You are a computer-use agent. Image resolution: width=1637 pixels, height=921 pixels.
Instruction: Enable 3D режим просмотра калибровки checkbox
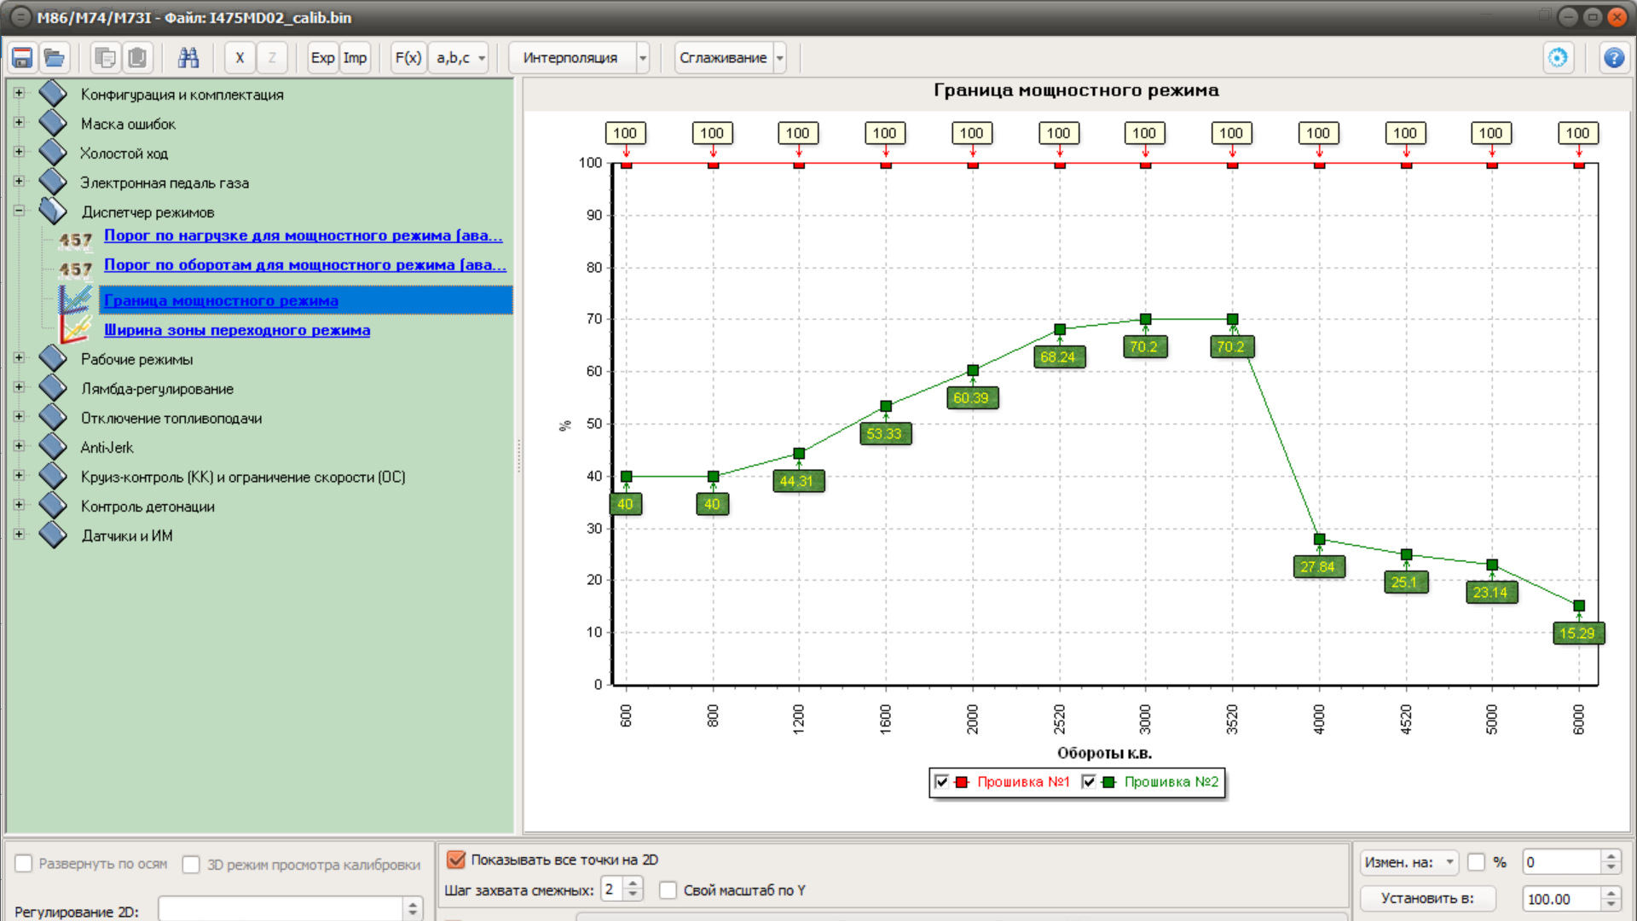coord(191,865)
